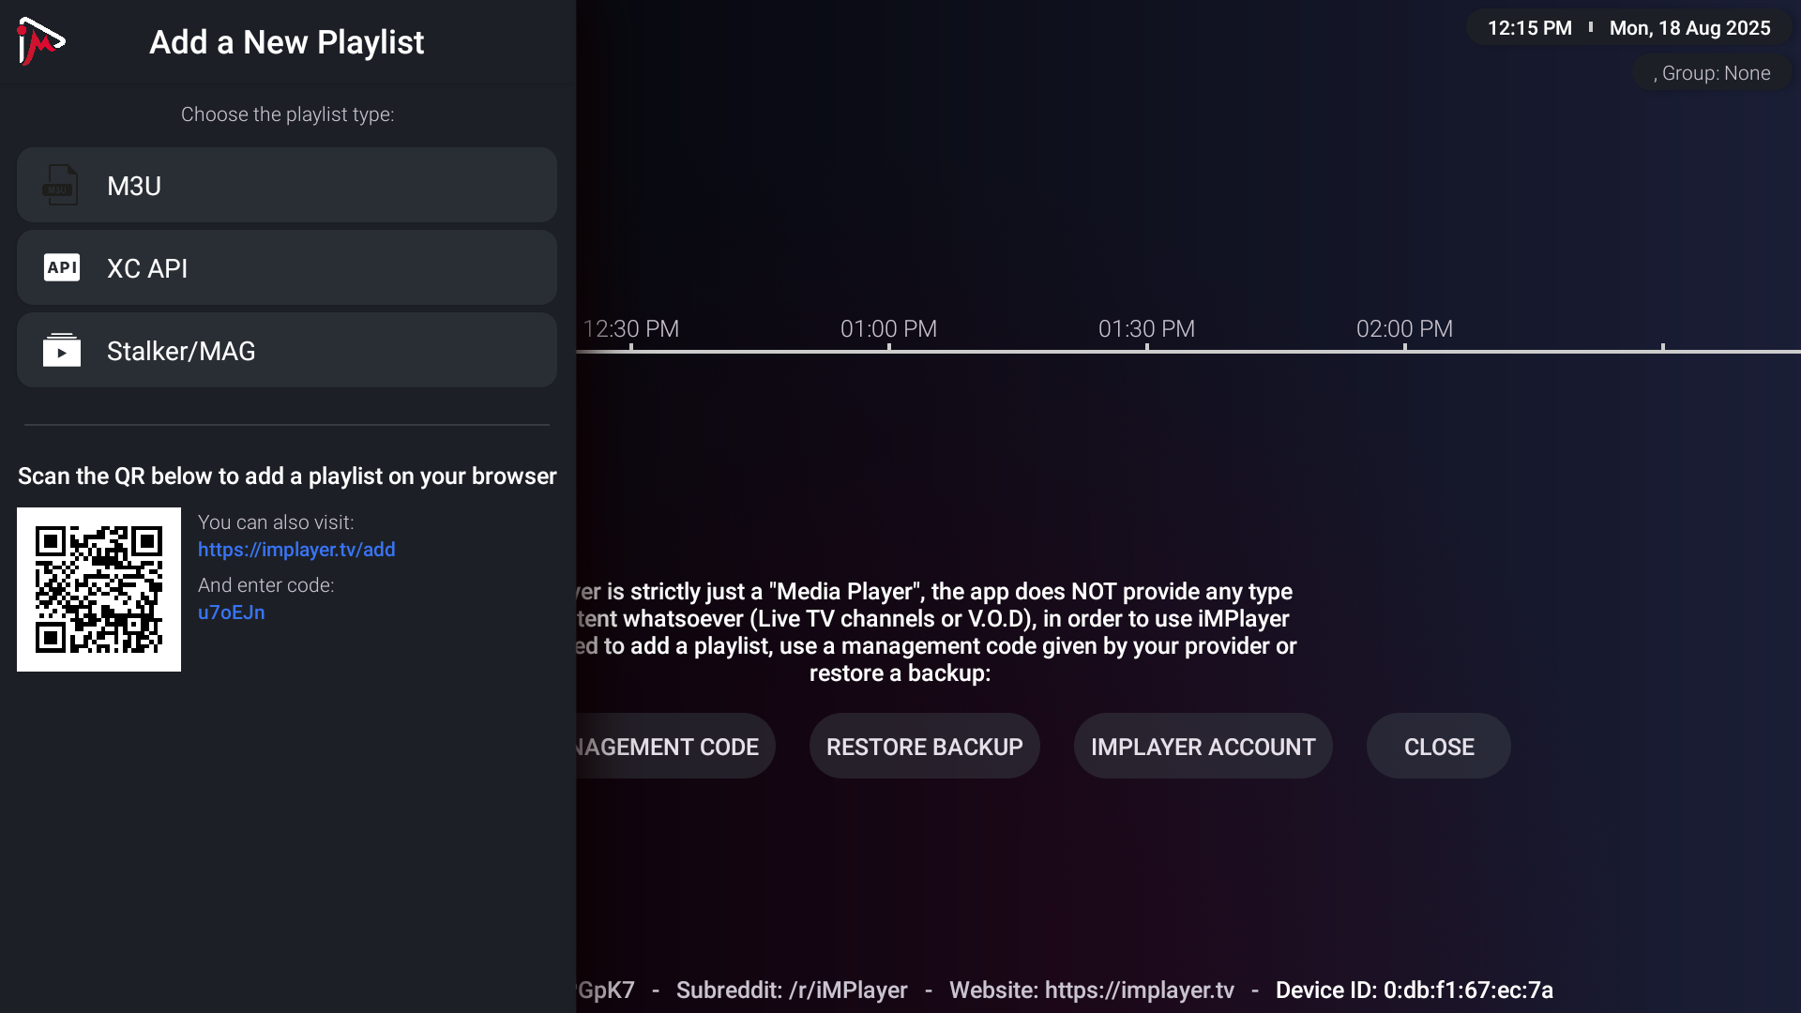Image resolution: width=1801 pixels, height=1013 pixels.
Task: Select the M3U playlist type
Action: (286, 186)
